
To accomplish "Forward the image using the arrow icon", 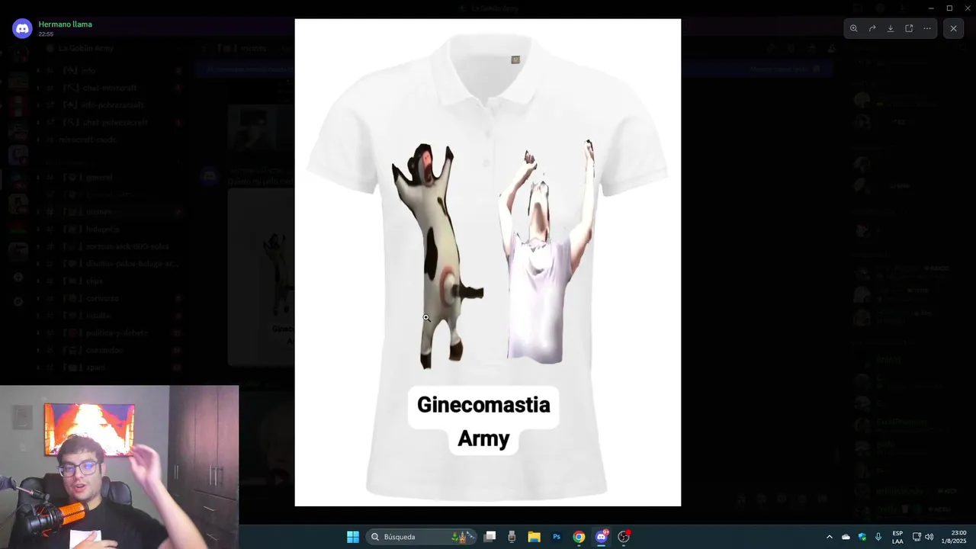I will [872, 28].
